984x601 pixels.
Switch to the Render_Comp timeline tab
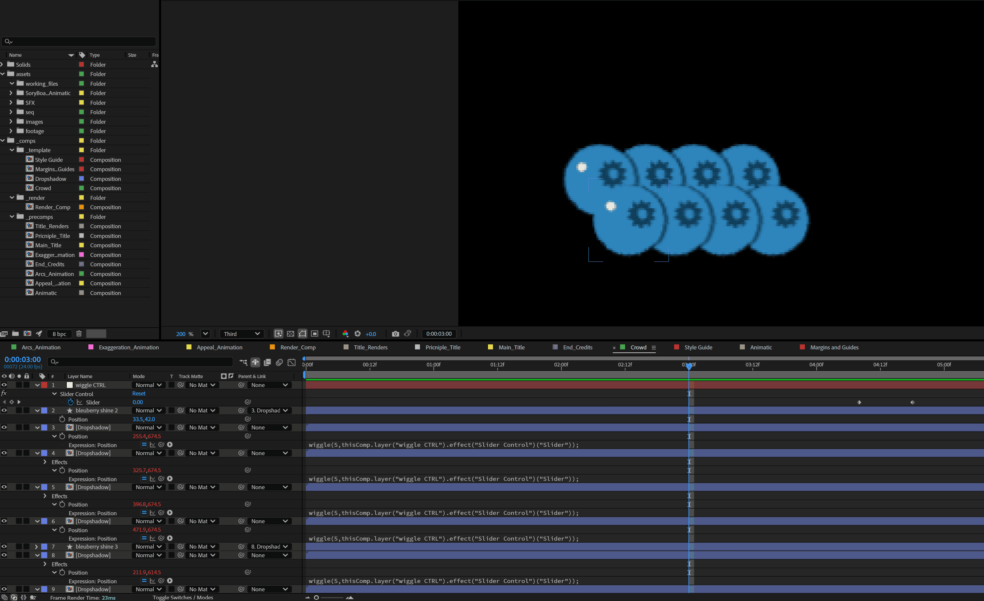click(x=298, y=347)
